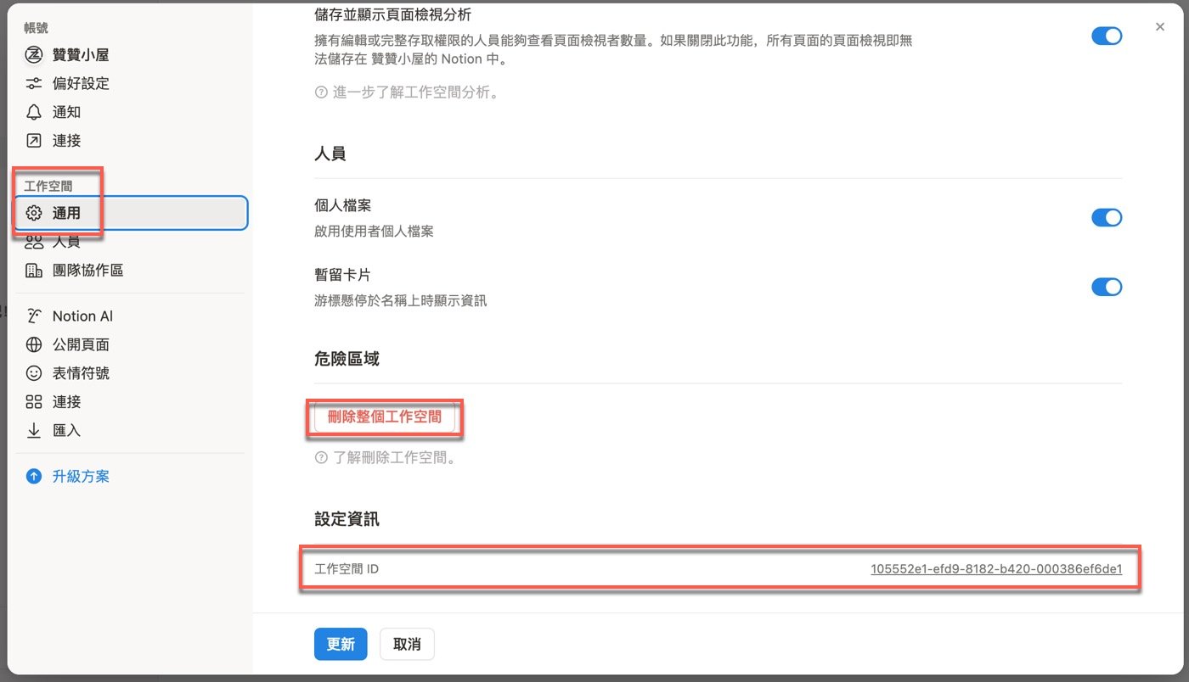Click the 工作空間 ID label
The height and width of the screenshot is (682, 1189).
click(x=347, y=569)
